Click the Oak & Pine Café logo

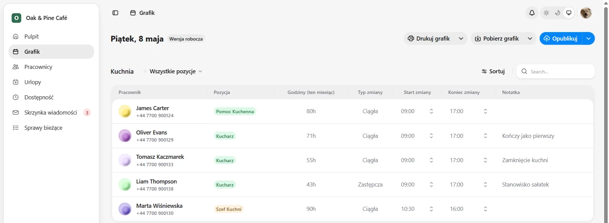[x=16, y=18]
